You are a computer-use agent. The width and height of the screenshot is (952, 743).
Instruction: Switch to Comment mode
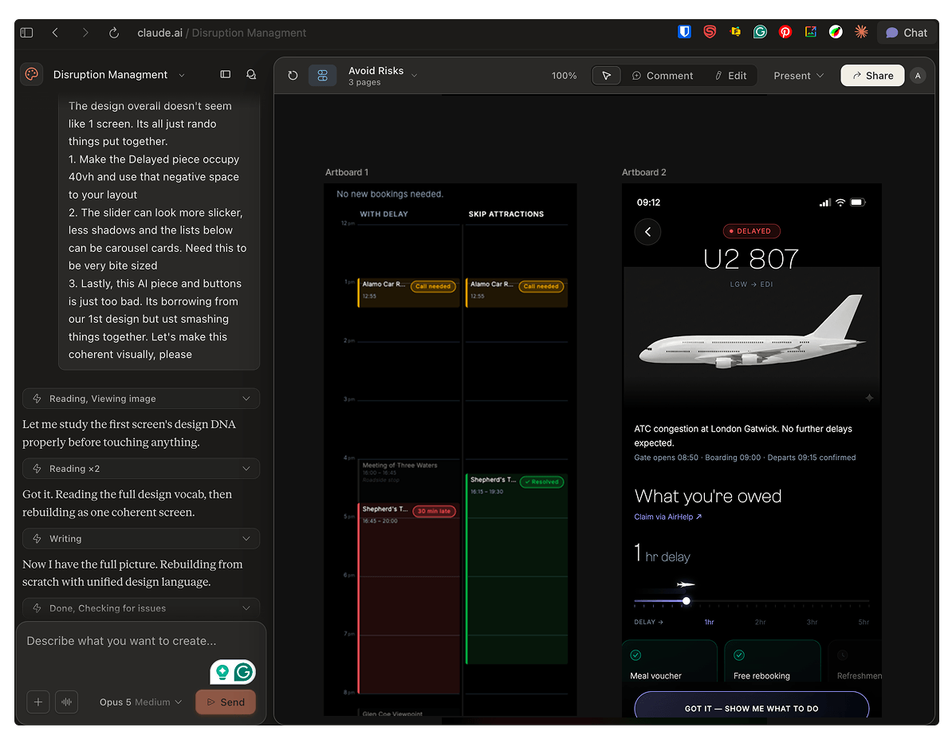pos(663,75)
